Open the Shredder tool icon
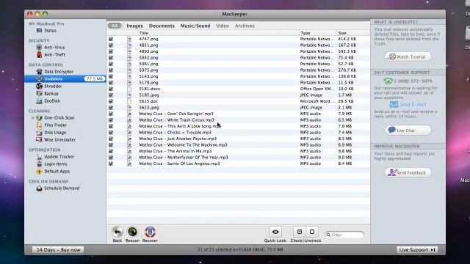Screen dimensions: 470x264 pos(39,87)
